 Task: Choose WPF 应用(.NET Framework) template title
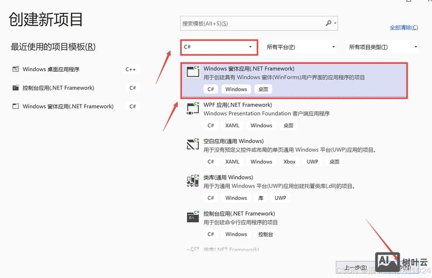[x=238, y=105]
